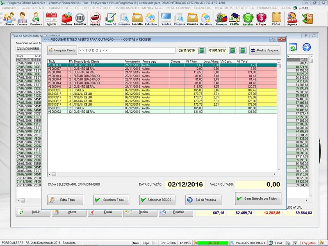Image resolution: width=328 pixels, height=246 pixels.
Task: Click FpqSystem in the status bar
Action: [309, 243]
